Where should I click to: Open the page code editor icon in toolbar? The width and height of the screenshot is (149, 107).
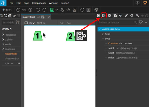tap(68, 10)
